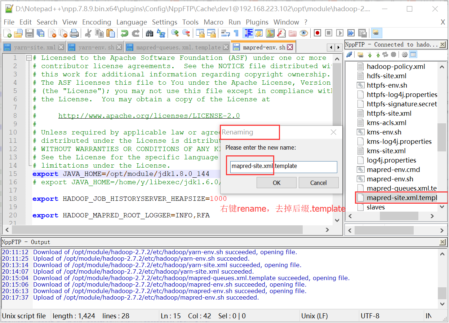Click the editor vertical scrollbar down arrow
Viewport: 449px width, 323px height.
tap(337, 220)
